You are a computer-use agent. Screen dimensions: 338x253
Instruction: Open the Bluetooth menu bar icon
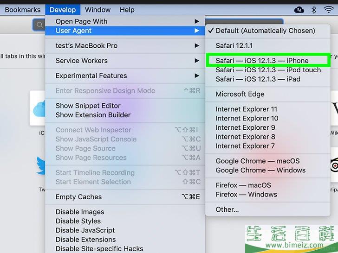(x=314, y=10)
